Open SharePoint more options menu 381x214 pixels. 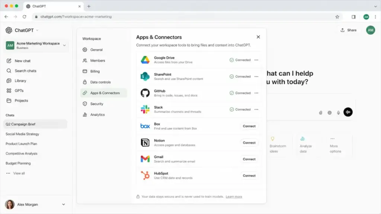(256, 77)
